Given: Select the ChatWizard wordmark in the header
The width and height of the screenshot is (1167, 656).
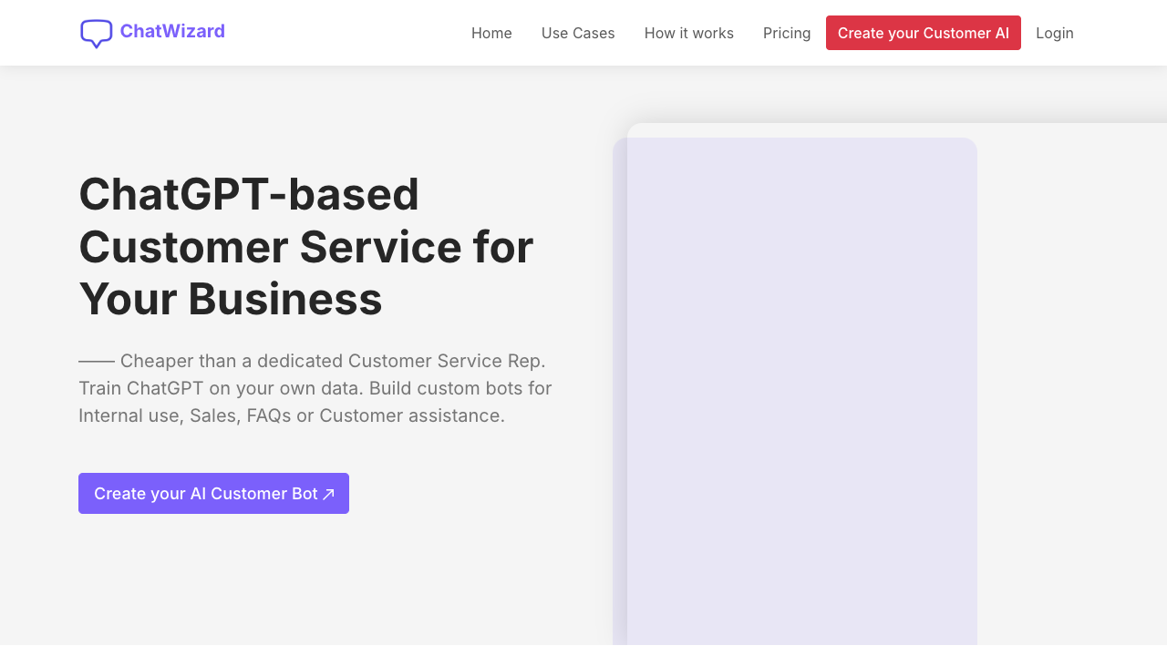Looking at the screenshot, I should tap(171, 31).
